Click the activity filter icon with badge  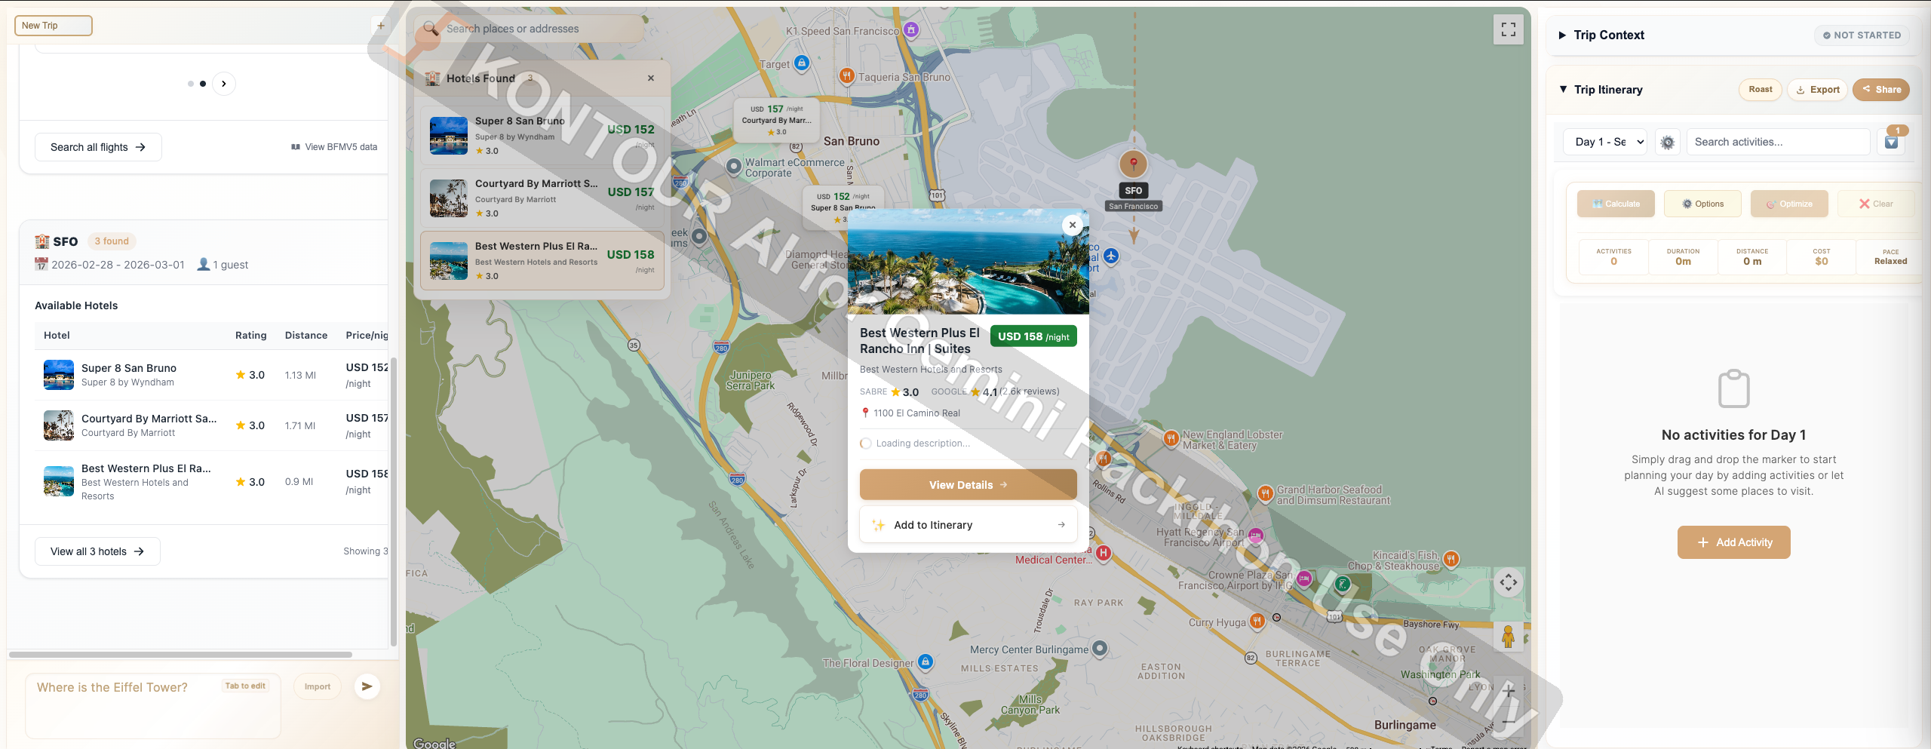coord(1892,142)
